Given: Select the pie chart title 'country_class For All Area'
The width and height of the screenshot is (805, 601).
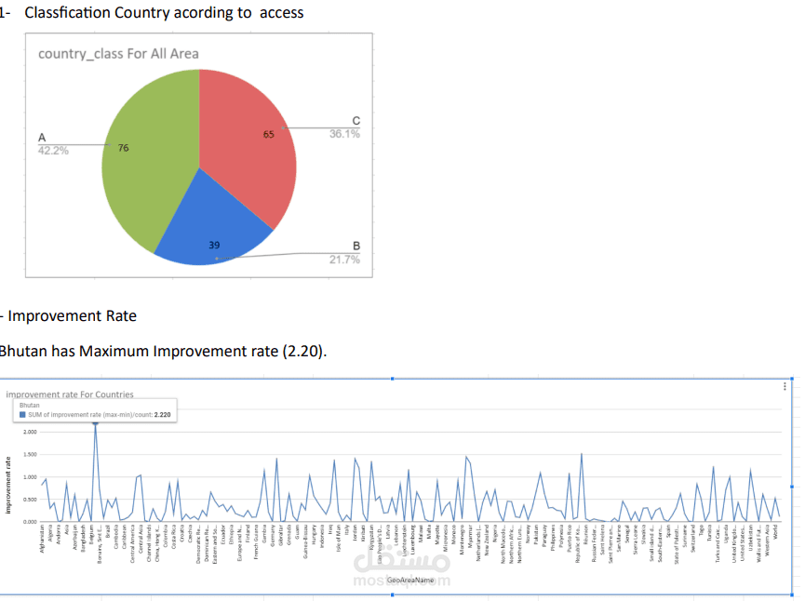Looking at the screenshot, I should click(x=118, y=54).
